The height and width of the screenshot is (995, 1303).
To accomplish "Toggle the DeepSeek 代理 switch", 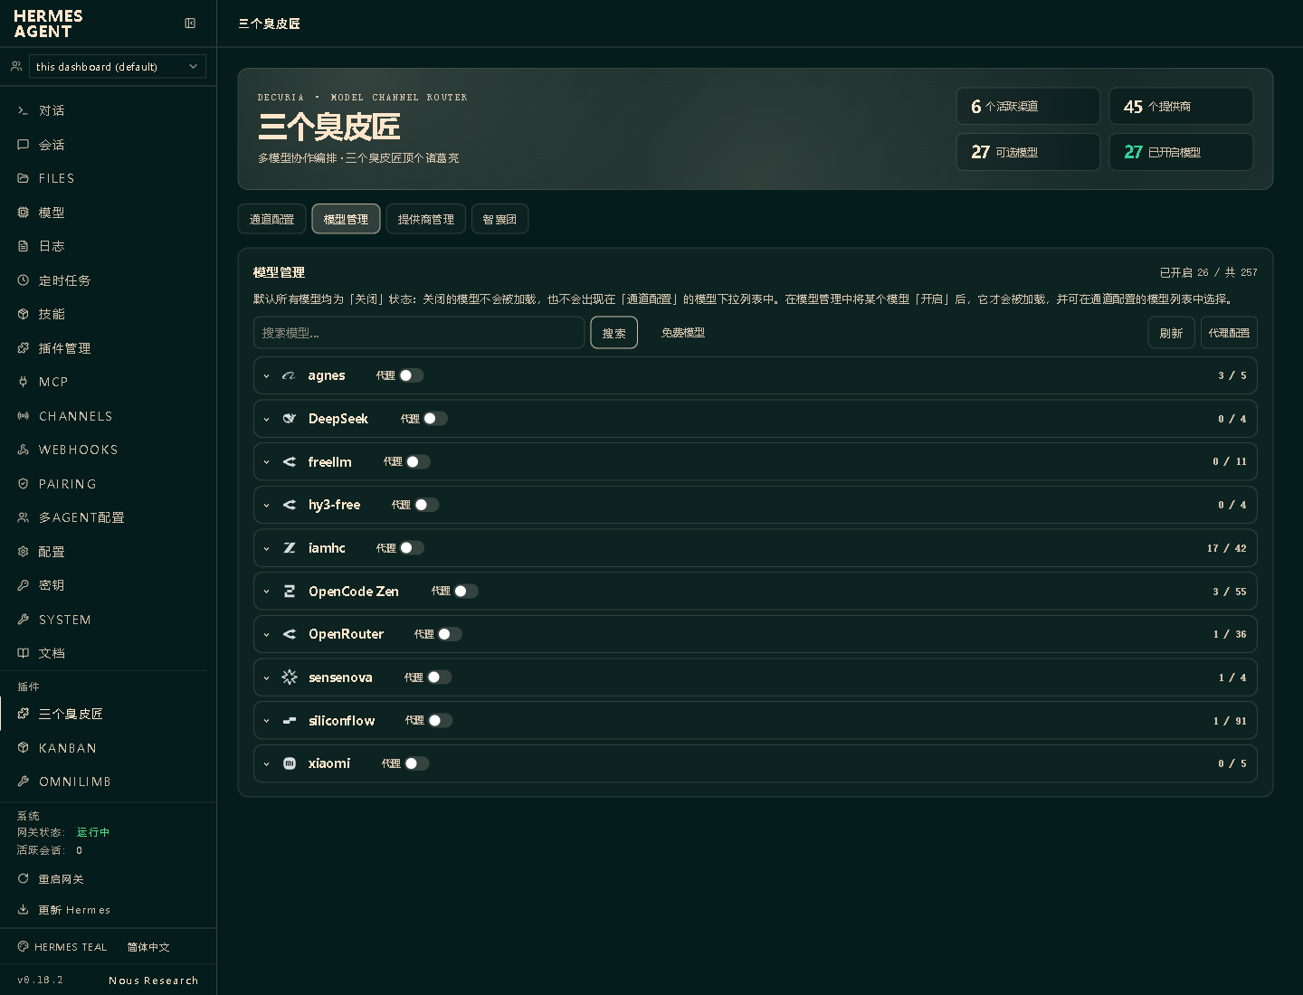I will pyautogui.click(x=435, y=419).
